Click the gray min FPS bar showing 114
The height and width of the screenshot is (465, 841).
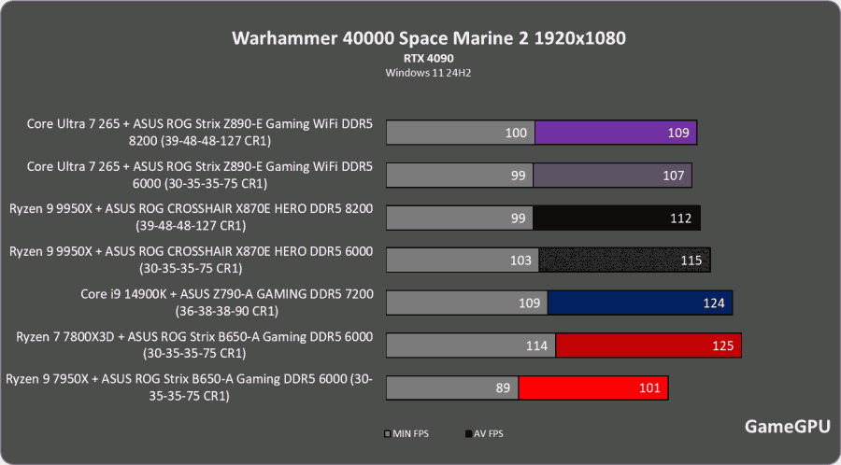471,345
